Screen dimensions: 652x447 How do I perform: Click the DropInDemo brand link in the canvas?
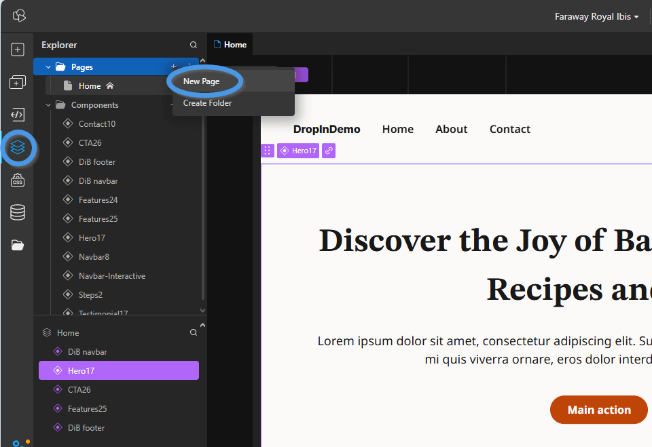pos(327,129)
